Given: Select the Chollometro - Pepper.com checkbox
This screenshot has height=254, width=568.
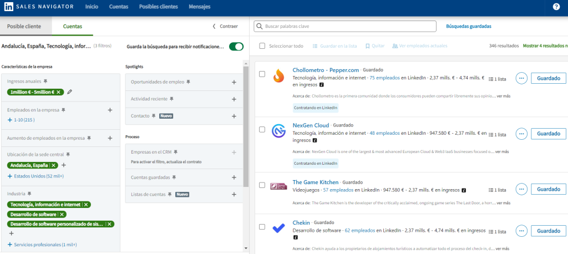Looking at the screenshot, I should pos(262,74).
